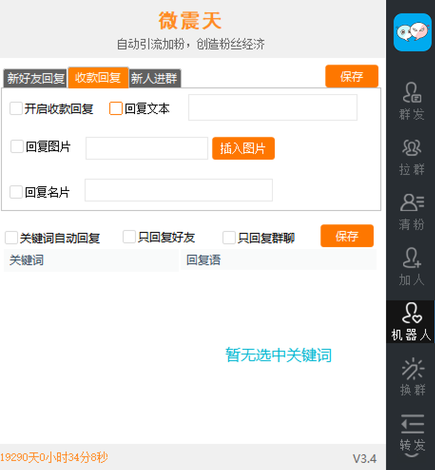Switch to the 新好友回复 tab
Viewport: 435px width, 470px height.
(34, 78)
